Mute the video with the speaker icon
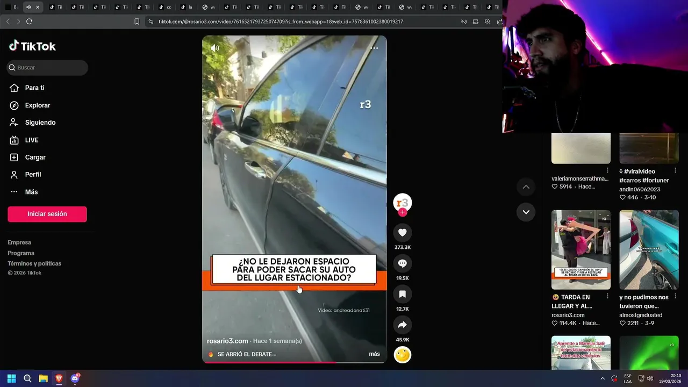This screenshot has width=688, height=387. click(214, 48)
